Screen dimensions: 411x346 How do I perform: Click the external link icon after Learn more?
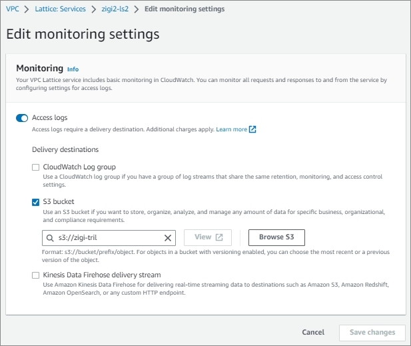pos(252,129)
